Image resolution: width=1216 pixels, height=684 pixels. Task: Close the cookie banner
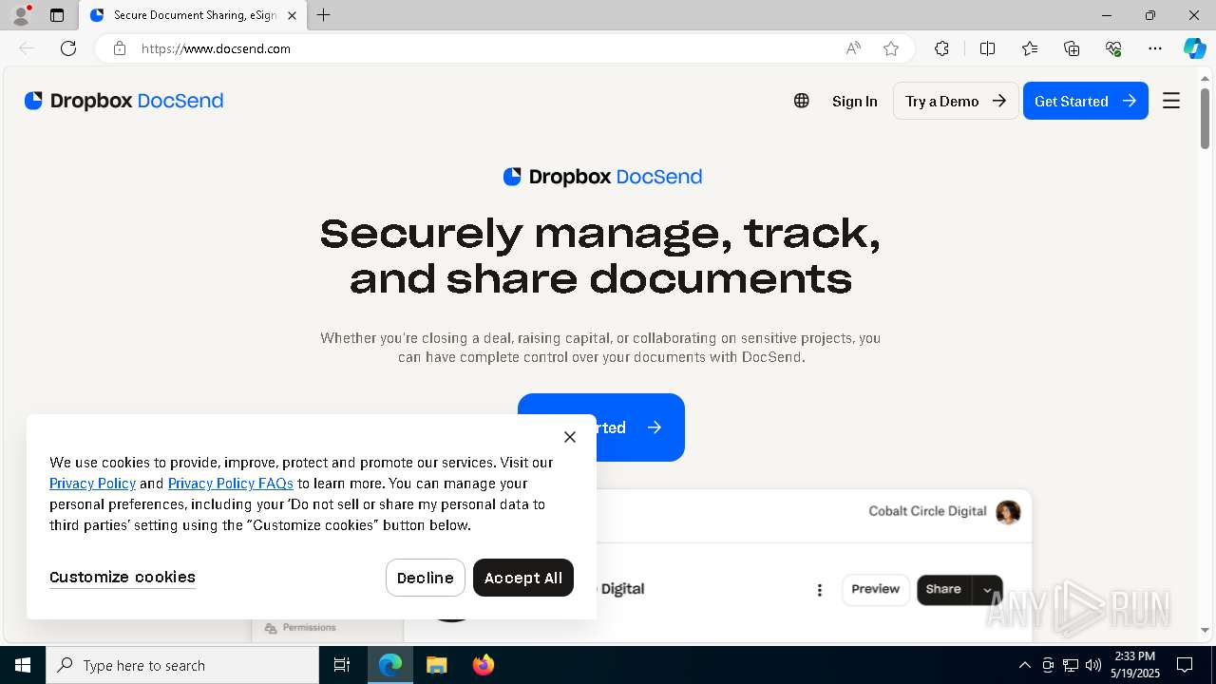570,437
